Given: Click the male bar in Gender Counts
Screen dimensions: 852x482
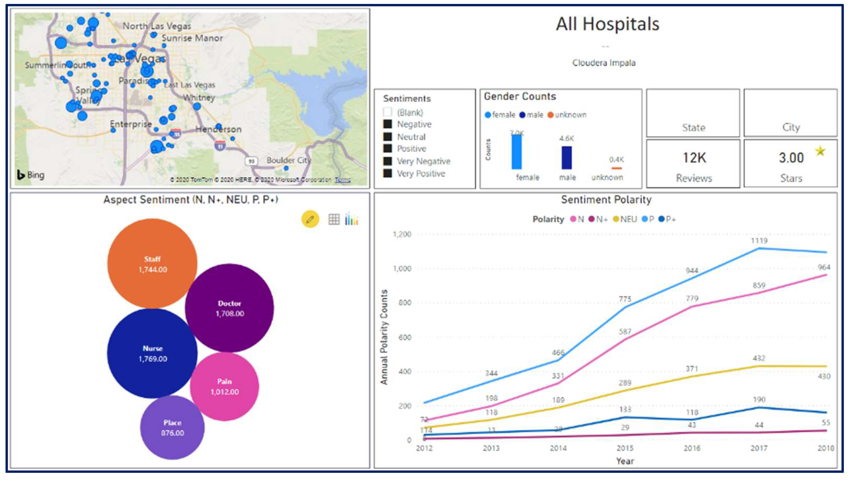Looking at the screenshot, I should pyautogui.click(x=567, y=158).
